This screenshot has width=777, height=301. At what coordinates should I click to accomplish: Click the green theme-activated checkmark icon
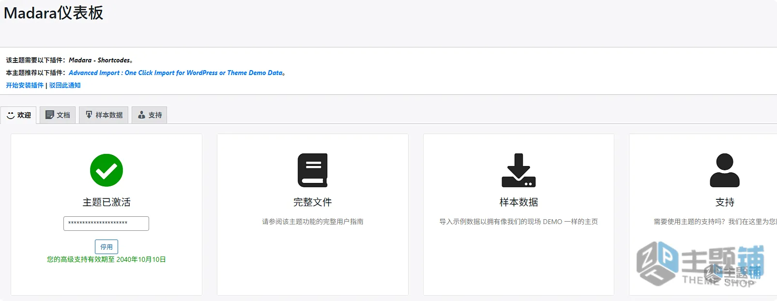(x=107, y=170)
